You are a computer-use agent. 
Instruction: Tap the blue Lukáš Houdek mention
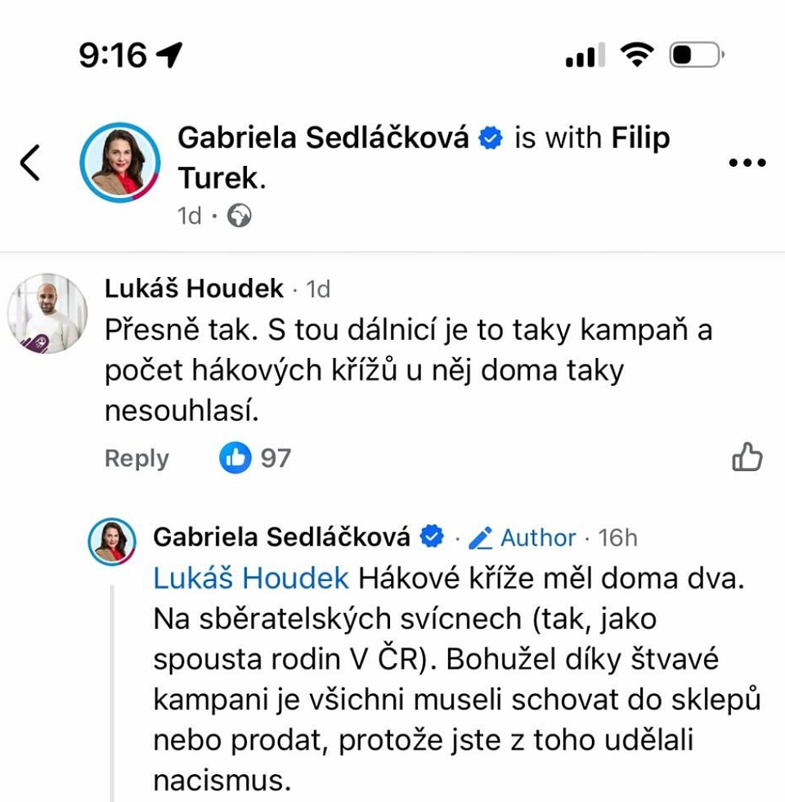tap(251, 578)
